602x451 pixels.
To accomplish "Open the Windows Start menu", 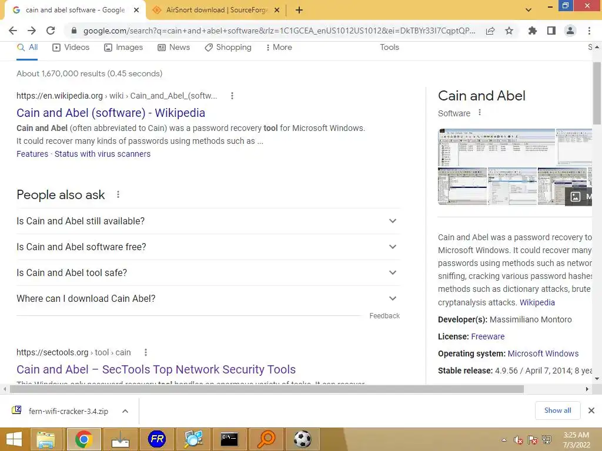I will pos(14,439).
